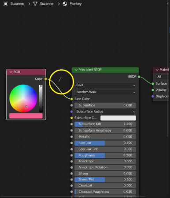Select the RGB node by its header title
The image size is (170, 198).
coord(17,72)
